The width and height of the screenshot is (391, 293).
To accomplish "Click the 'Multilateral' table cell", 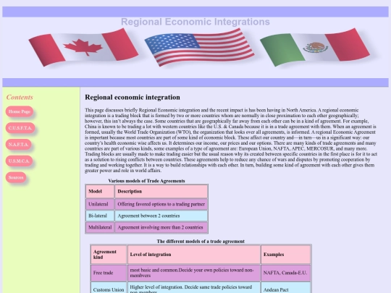I will (100, 227).
